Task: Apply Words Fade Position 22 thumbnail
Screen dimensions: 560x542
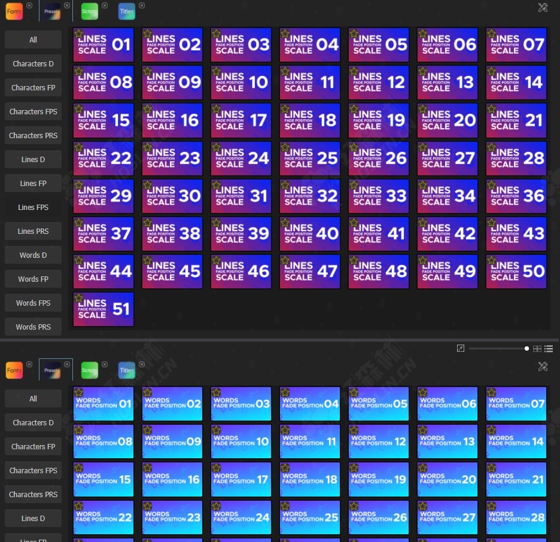Action: tap(104, 517)
